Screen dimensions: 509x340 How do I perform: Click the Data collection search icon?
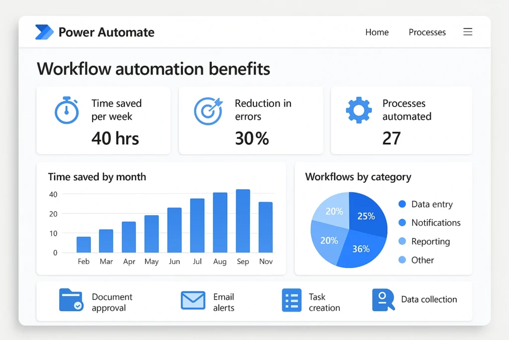pos(383,300)
